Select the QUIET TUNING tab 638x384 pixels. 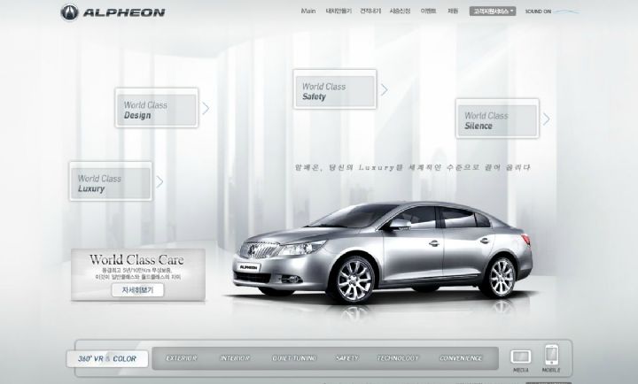pyautogui.click(x=293, y=358)
